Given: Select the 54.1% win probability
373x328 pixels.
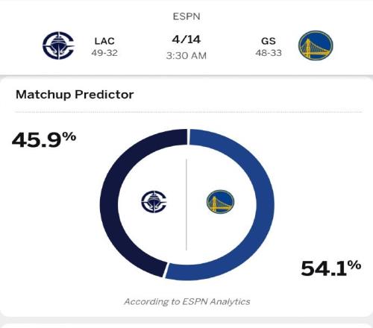Looking at the screenshot, I should pyautogui.click(x=330, y=268).
